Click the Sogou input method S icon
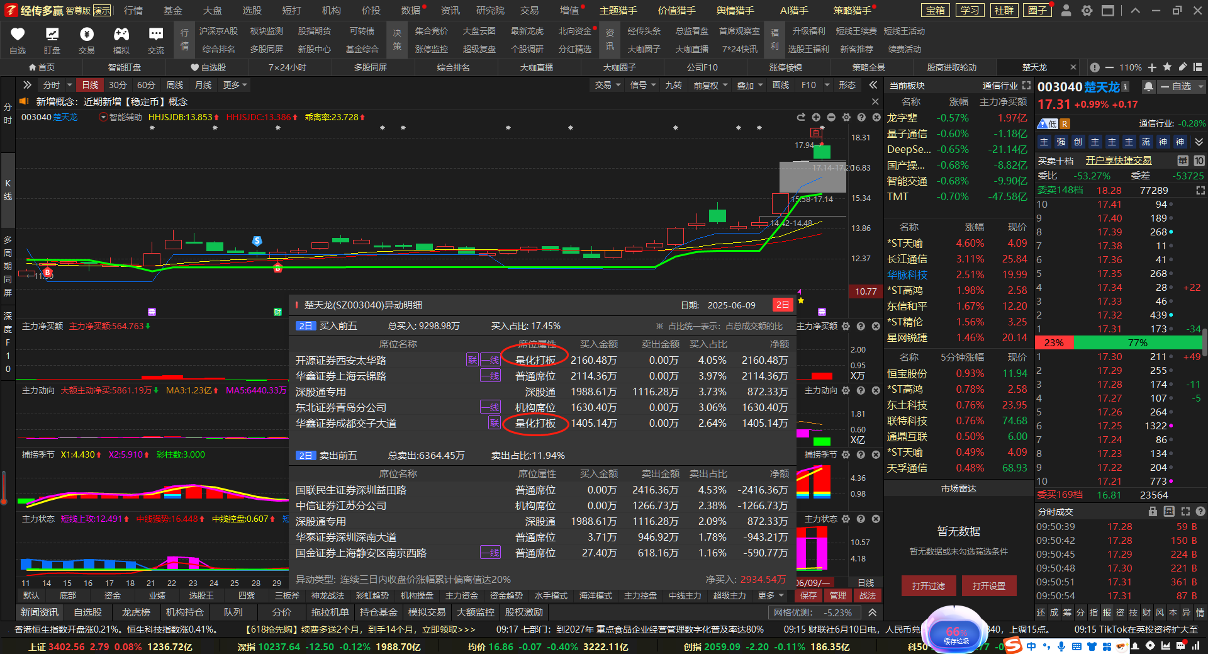The width and height of the screenshot is (1208, 654). click(1012, 645)
